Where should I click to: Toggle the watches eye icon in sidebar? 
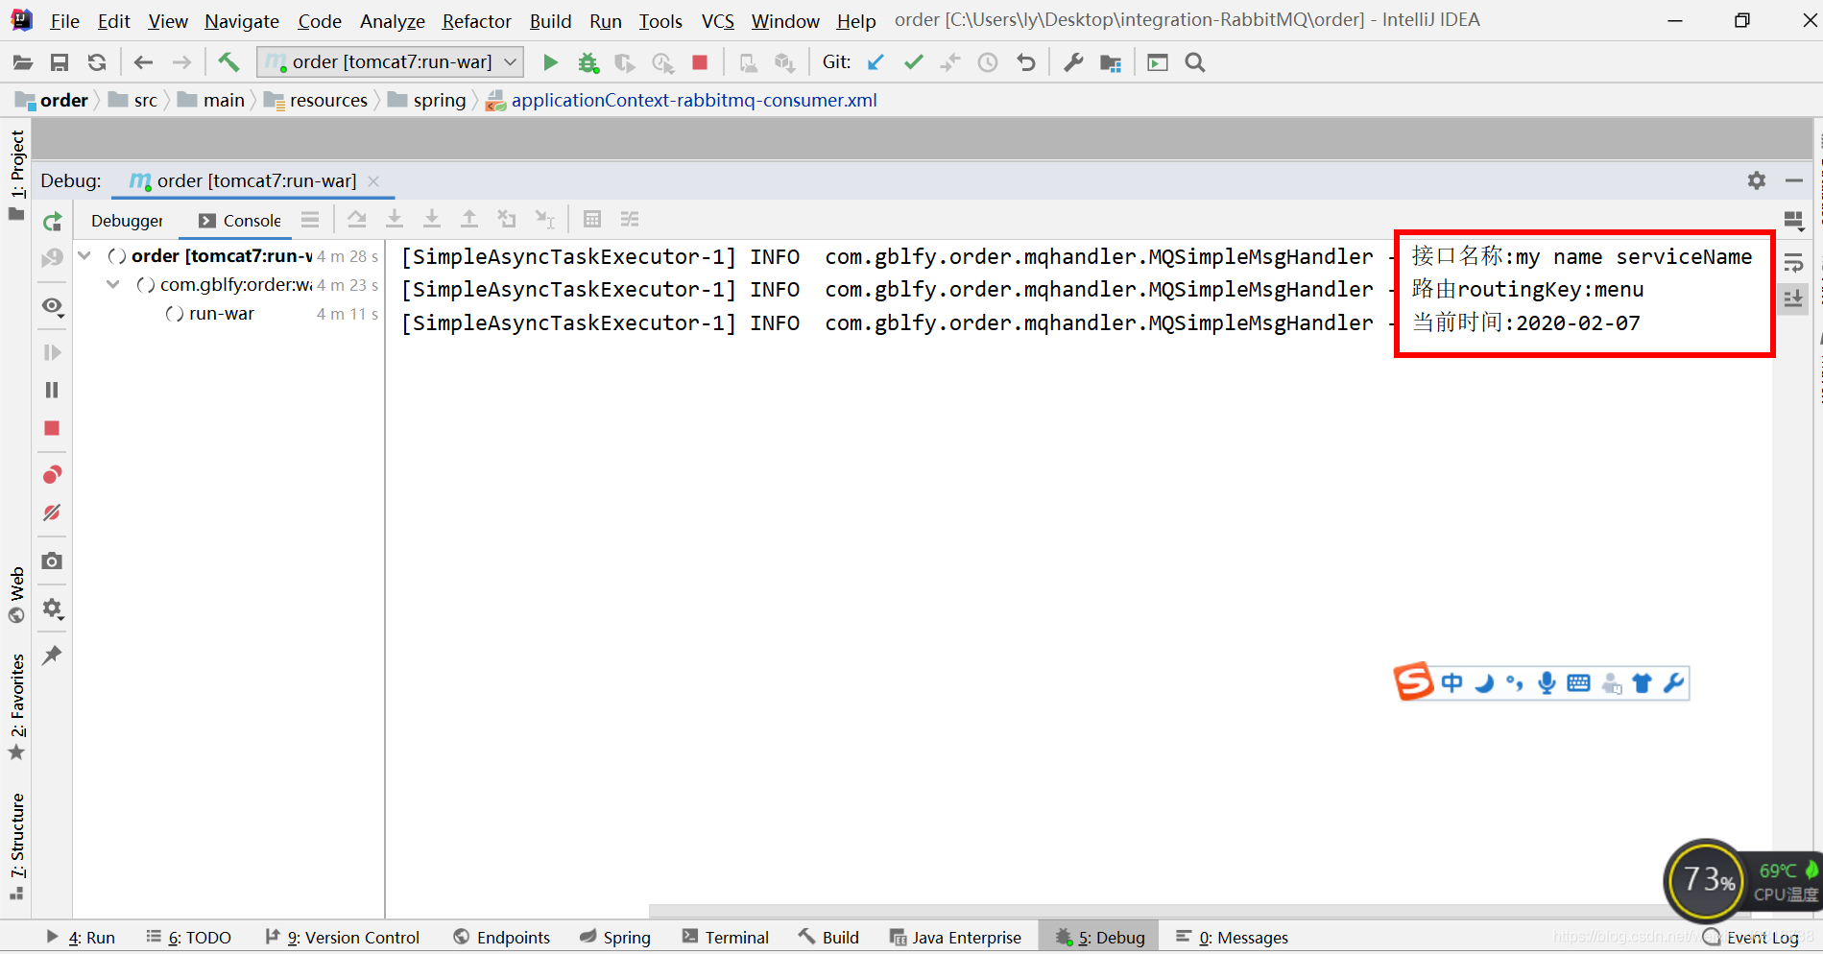pos(52,306)
